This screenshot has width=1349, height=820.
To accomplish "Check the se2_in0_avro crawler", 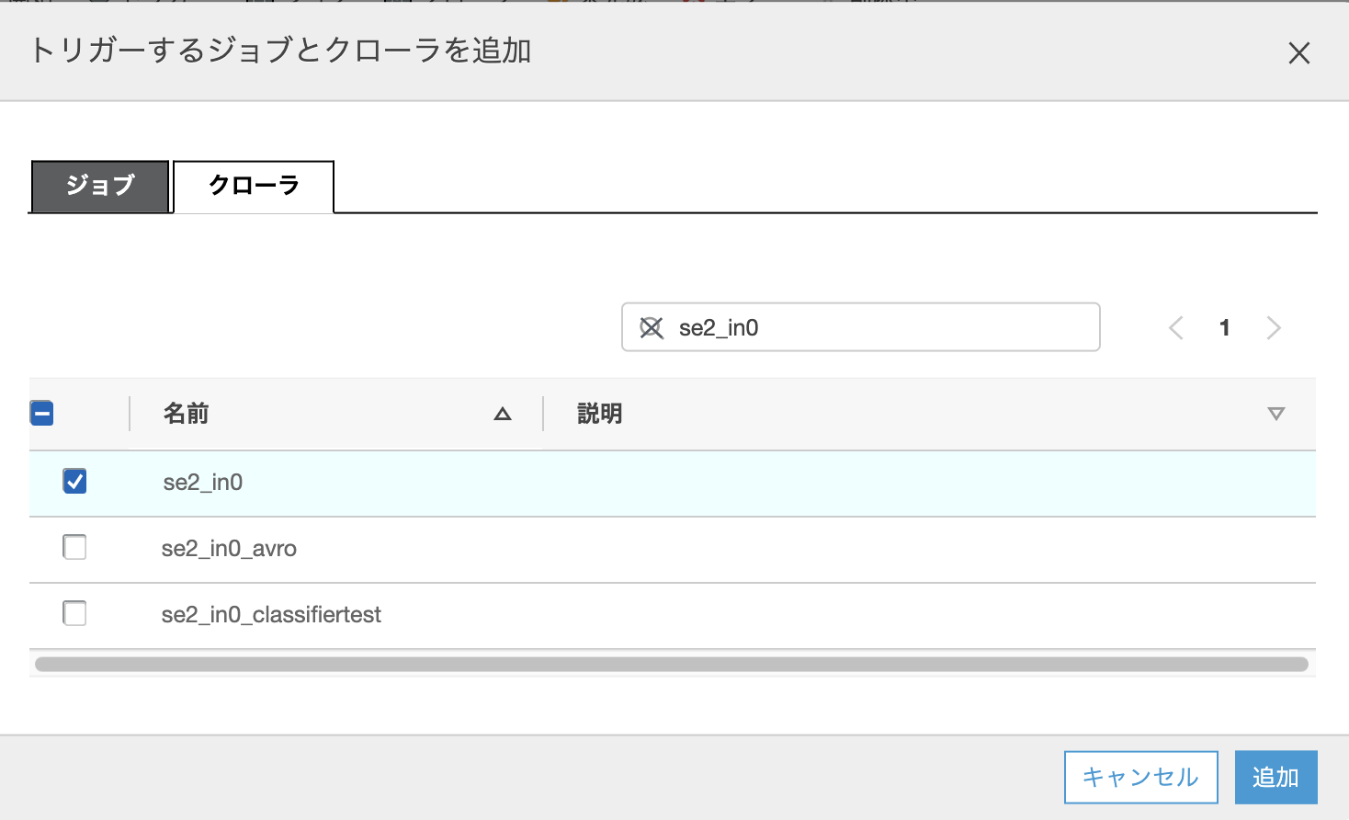I will pos(74,547).
